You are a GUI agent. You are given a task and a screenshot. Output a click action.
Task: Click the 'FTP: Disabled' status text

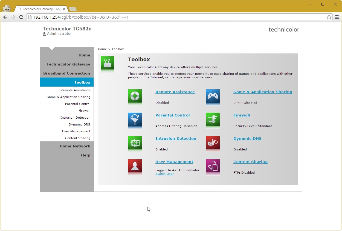click(244, 173)
